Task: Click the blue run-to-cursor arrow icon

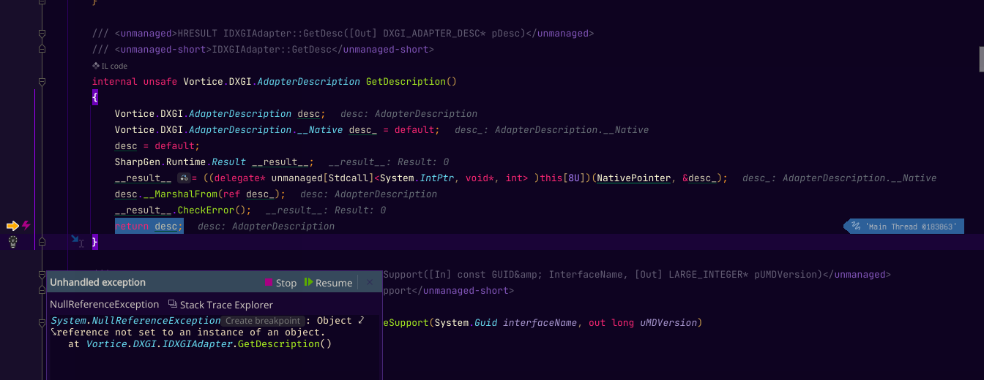Action: tap(77, 240)
